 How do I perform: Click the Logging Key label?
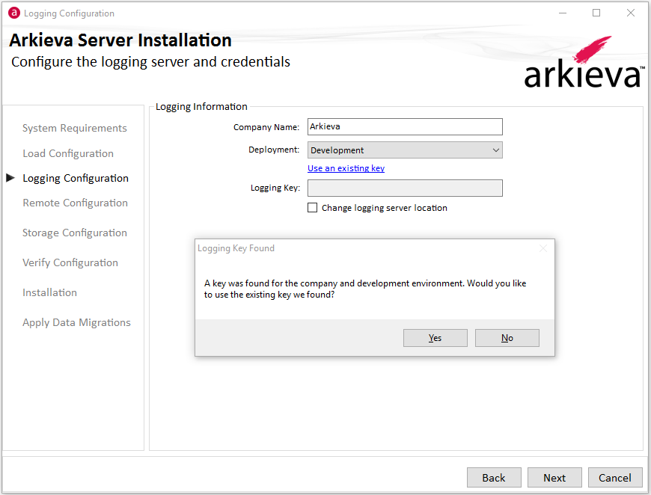[275, 188]
